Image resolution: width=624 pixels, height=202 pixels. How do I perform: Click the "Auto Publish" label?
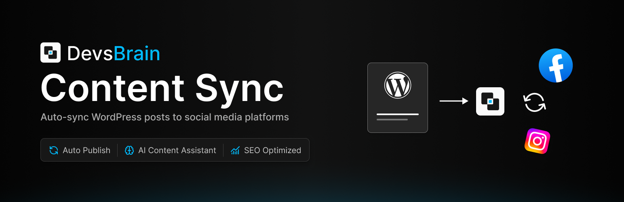coord(86,150)
